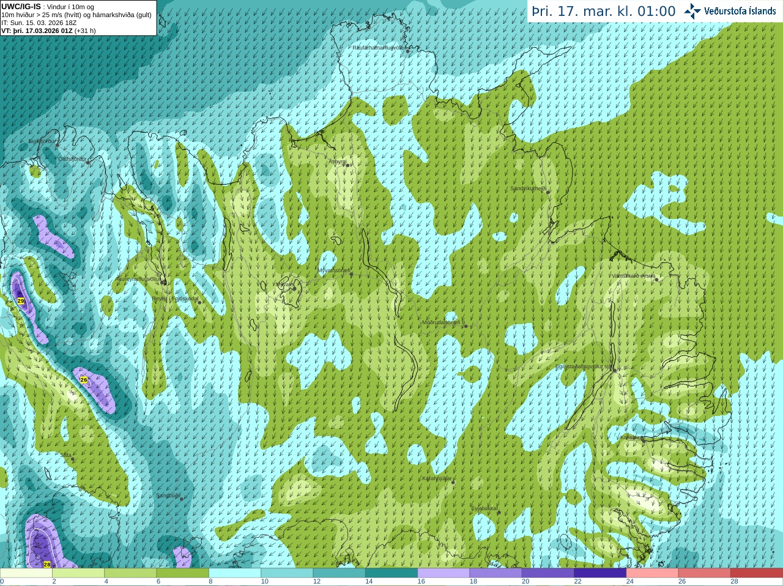Screen dimensions: 783x586
Task: Select the 6–8 m/s legend swatch
Action: point(183,573)
